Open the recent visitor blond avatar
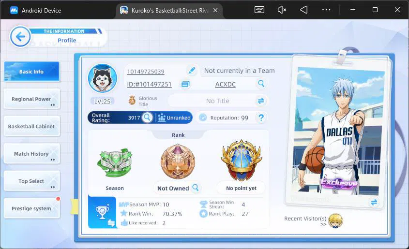Viewport: 409px width, 249px height. (x=335, y=221)
